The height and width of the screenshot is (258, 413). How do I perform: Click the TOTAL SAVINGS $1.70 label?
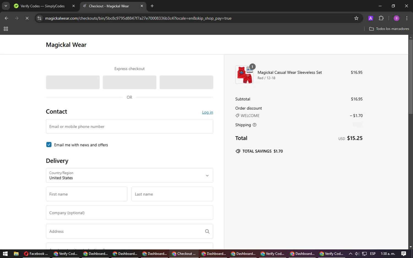pos(259,151)
